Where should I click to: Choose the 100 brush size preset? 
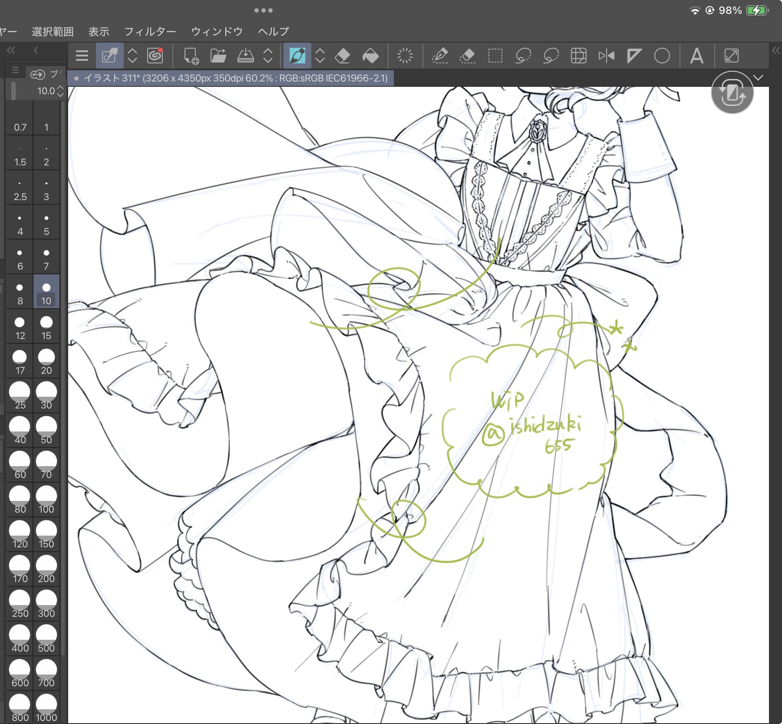click(x=46, y=500)
